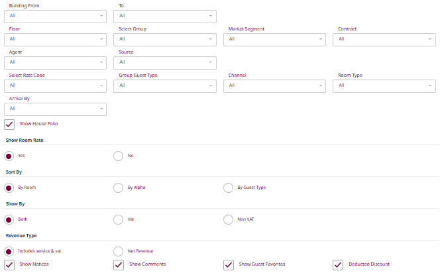Expand the Room Type dropdown
This screenshot has height=275, width=440.
(x=384, y=85)
